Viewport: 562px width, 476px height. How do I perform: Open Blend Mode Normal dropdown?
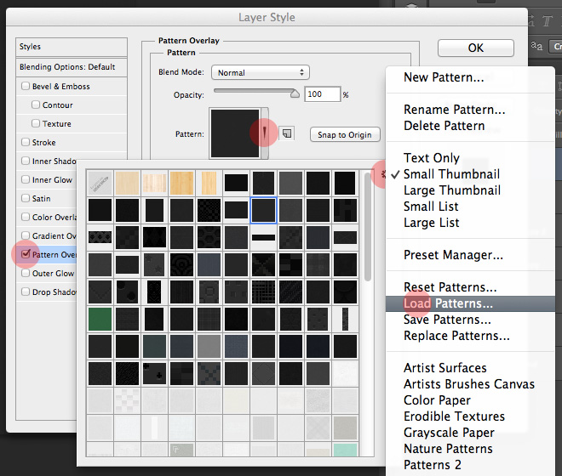261,72
